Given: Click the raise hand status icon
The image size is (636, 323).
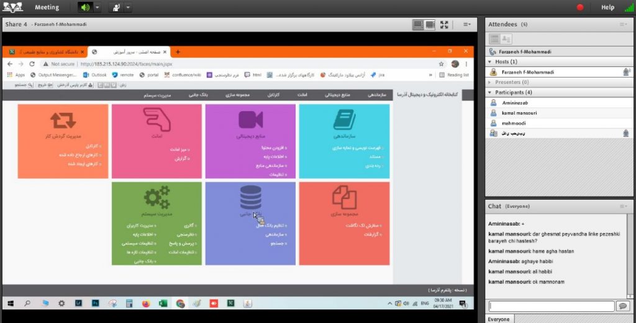Looking at the screenshot, I should click(x=116, y=7).
